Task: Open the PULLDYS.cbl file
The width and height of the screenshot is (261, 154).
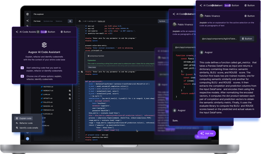Action: [48, 102]
